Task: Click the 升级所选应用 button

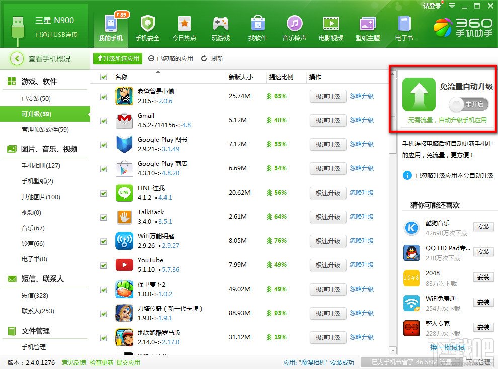Action: point(118,59)
